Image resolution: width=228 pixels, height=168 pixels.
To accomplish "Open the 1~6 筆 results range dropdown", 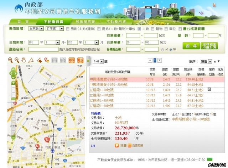I will tap(98, 61).
